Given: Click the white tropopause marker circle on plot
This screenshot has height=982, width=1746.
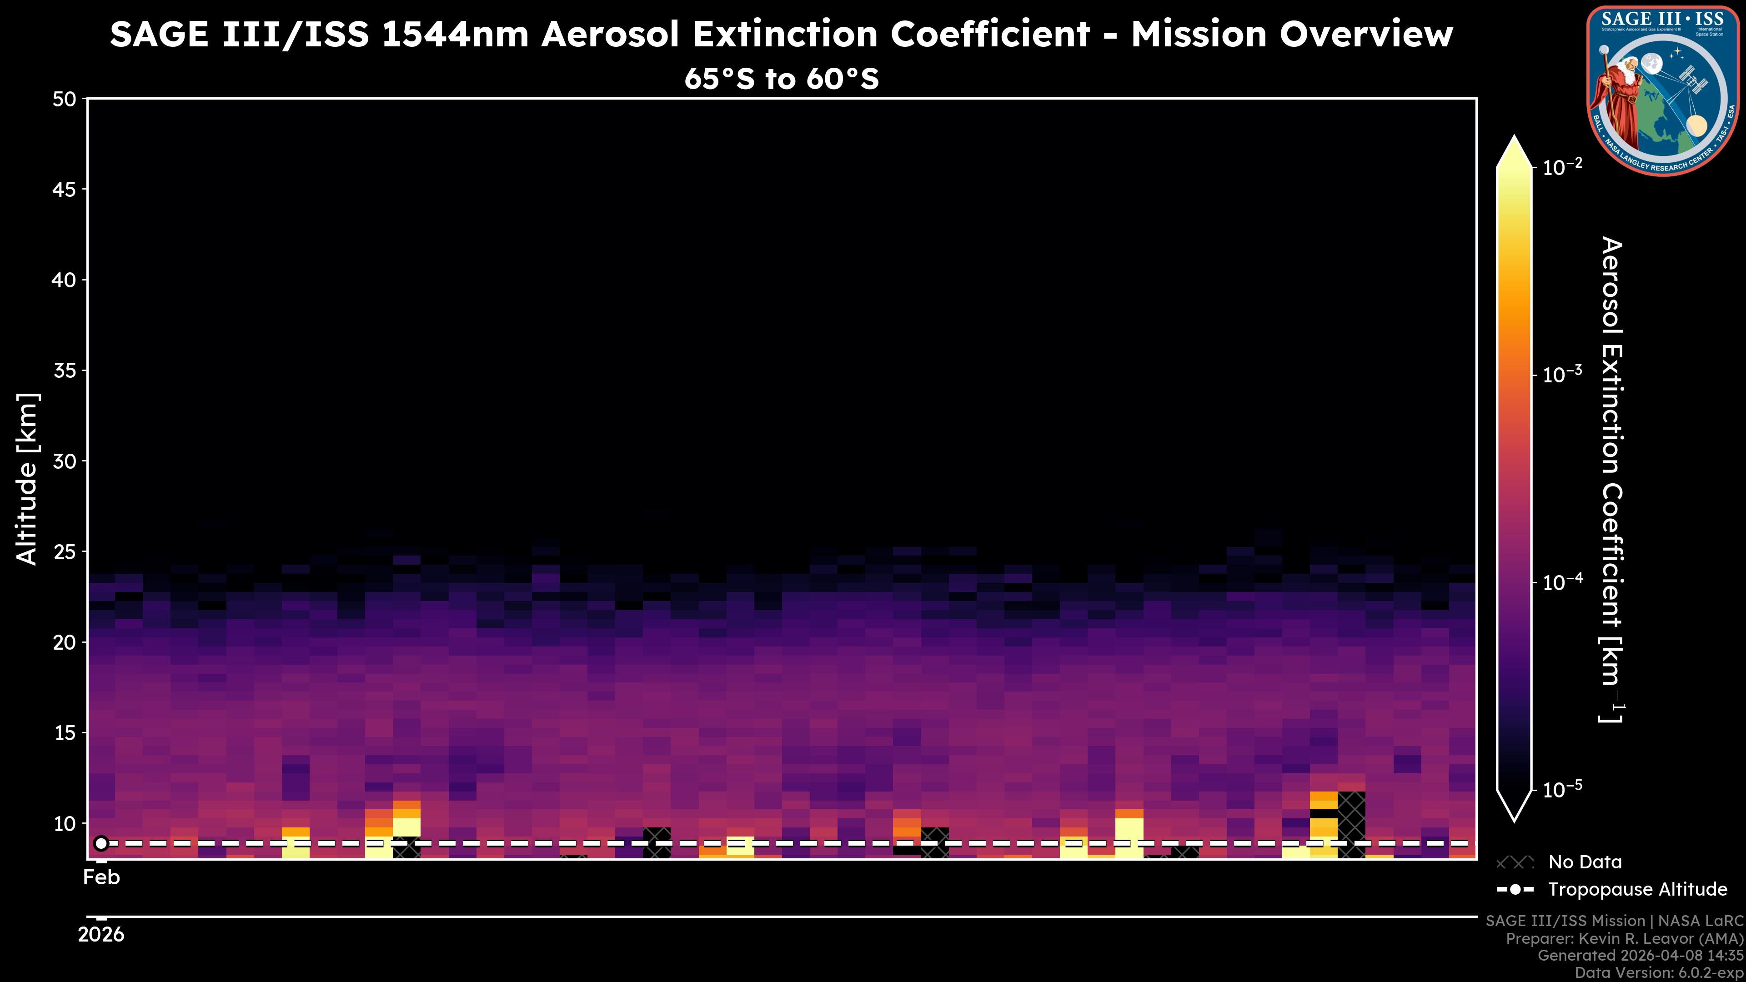Looking at the screenshot, I should pos(101,843).
